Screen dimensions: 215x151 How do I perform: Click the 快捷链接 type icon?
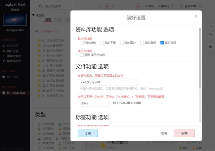point(39,148)
